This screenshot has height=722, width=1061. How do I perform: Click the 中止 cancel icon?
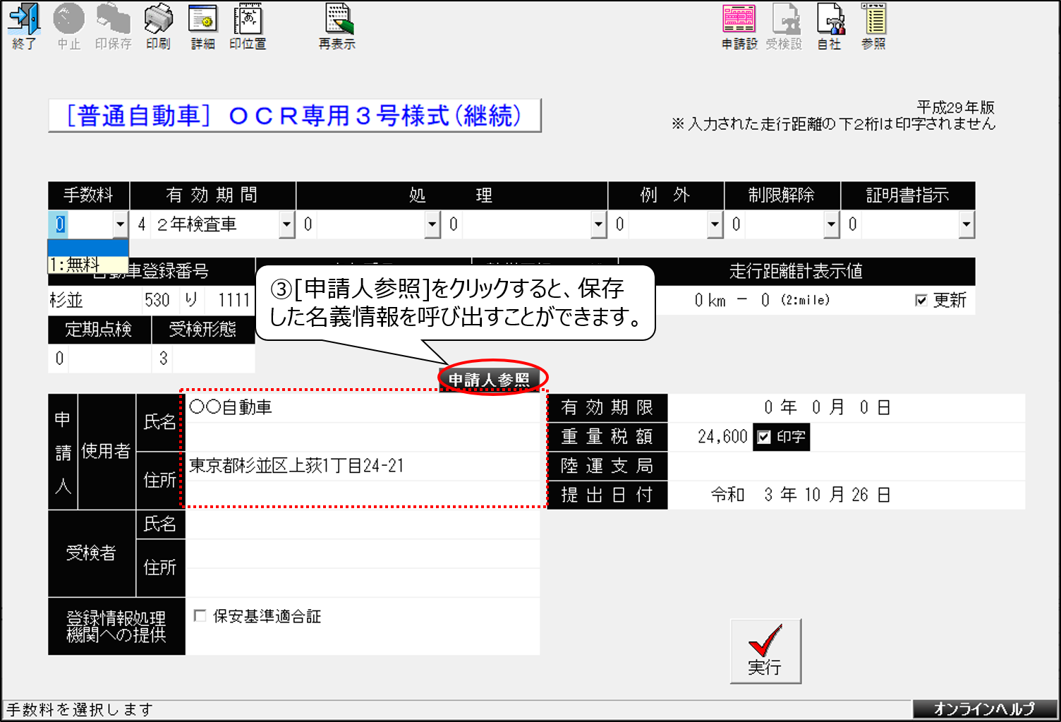[68, 26]
